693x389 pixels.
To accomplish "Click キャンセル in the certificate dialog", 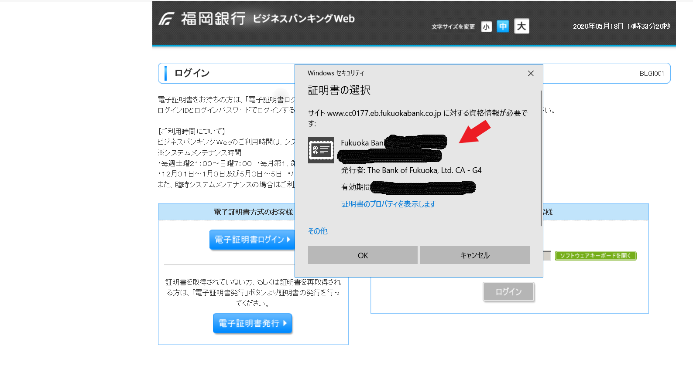I will [x=475, y=255].
